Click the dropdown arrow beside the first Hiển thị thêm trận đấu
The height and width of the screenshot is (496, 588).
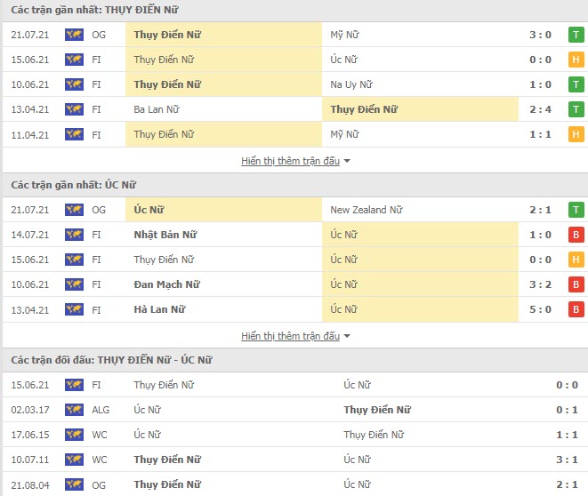point(347,161)
